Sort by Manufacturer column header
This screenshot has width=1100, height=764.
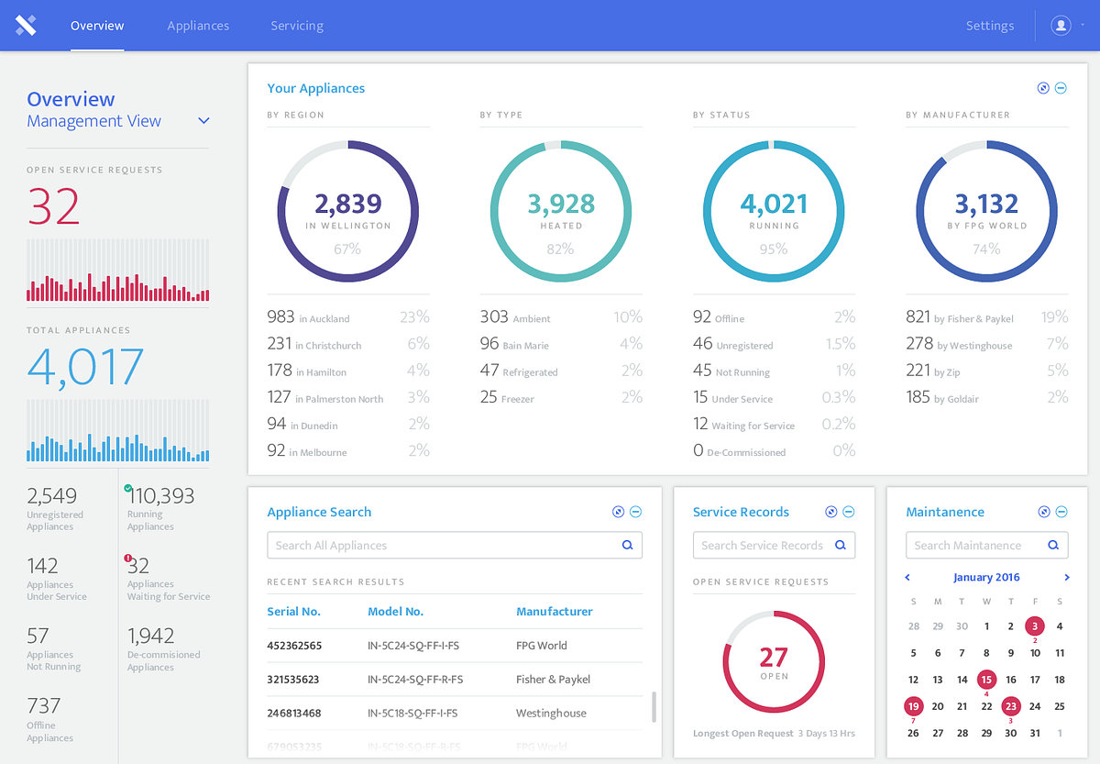pos(555,611)
